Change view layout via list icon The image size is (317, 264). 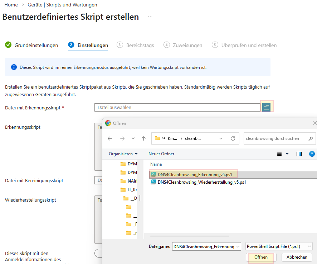click(x=280, y=154)
